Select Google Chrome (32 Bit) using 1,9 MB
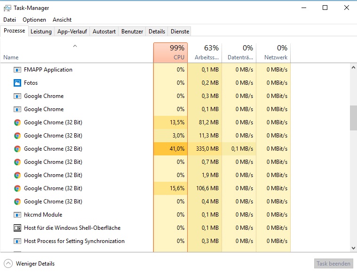 click(145, 175)
